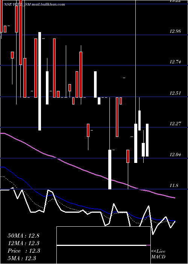
Task: Select the 12.51 price axis label
Action: [175, 93]
